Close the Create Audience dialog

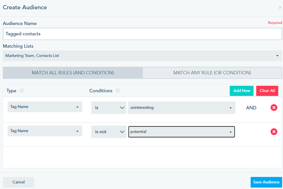click(280, 8)
